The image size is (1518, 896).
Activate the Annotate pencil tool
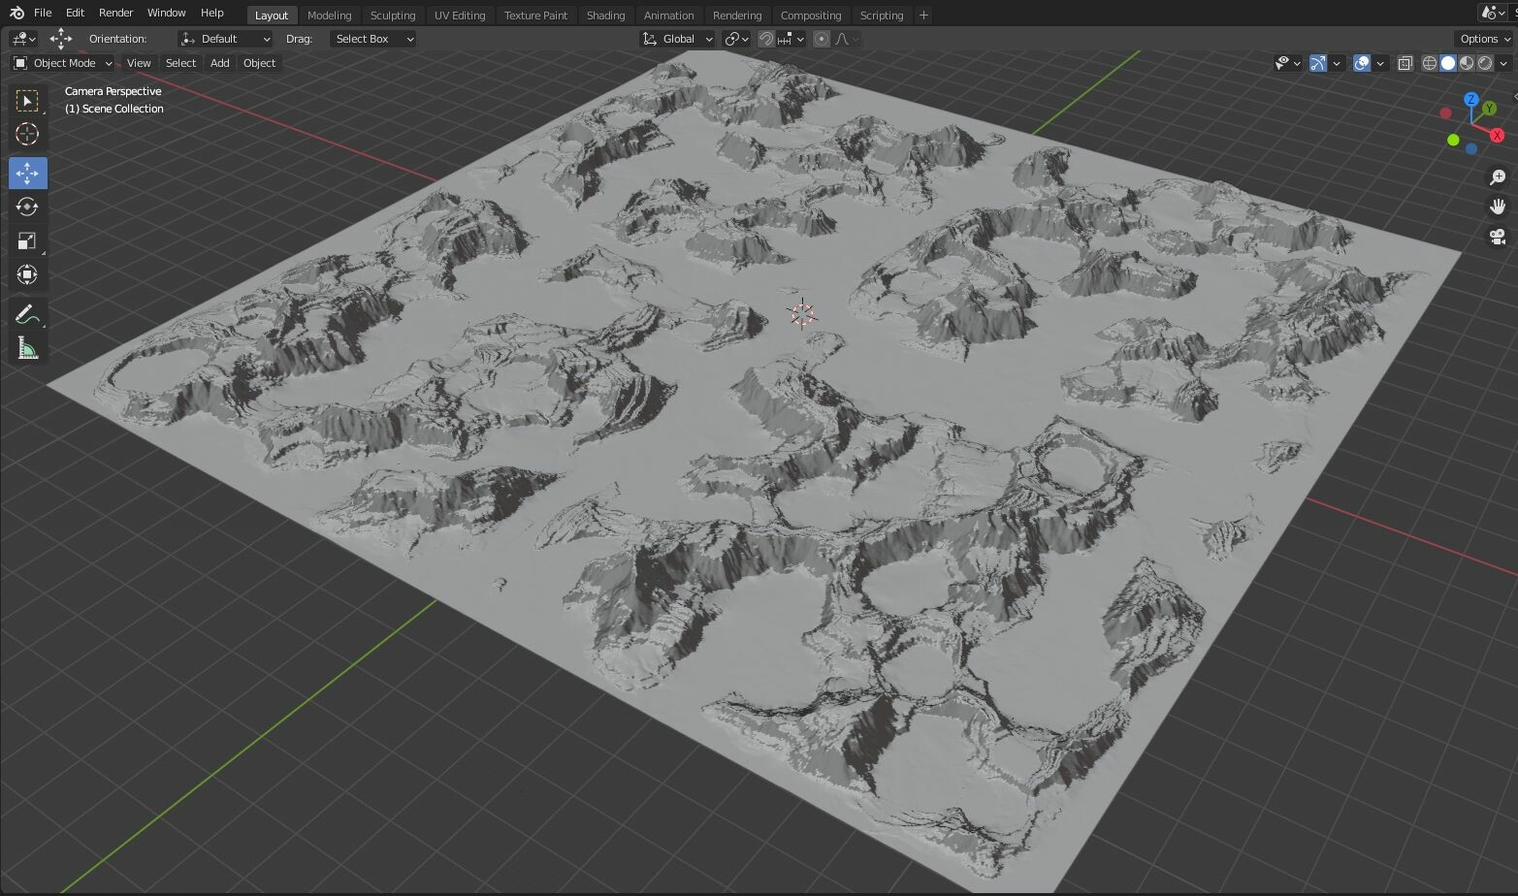[27, 314]
